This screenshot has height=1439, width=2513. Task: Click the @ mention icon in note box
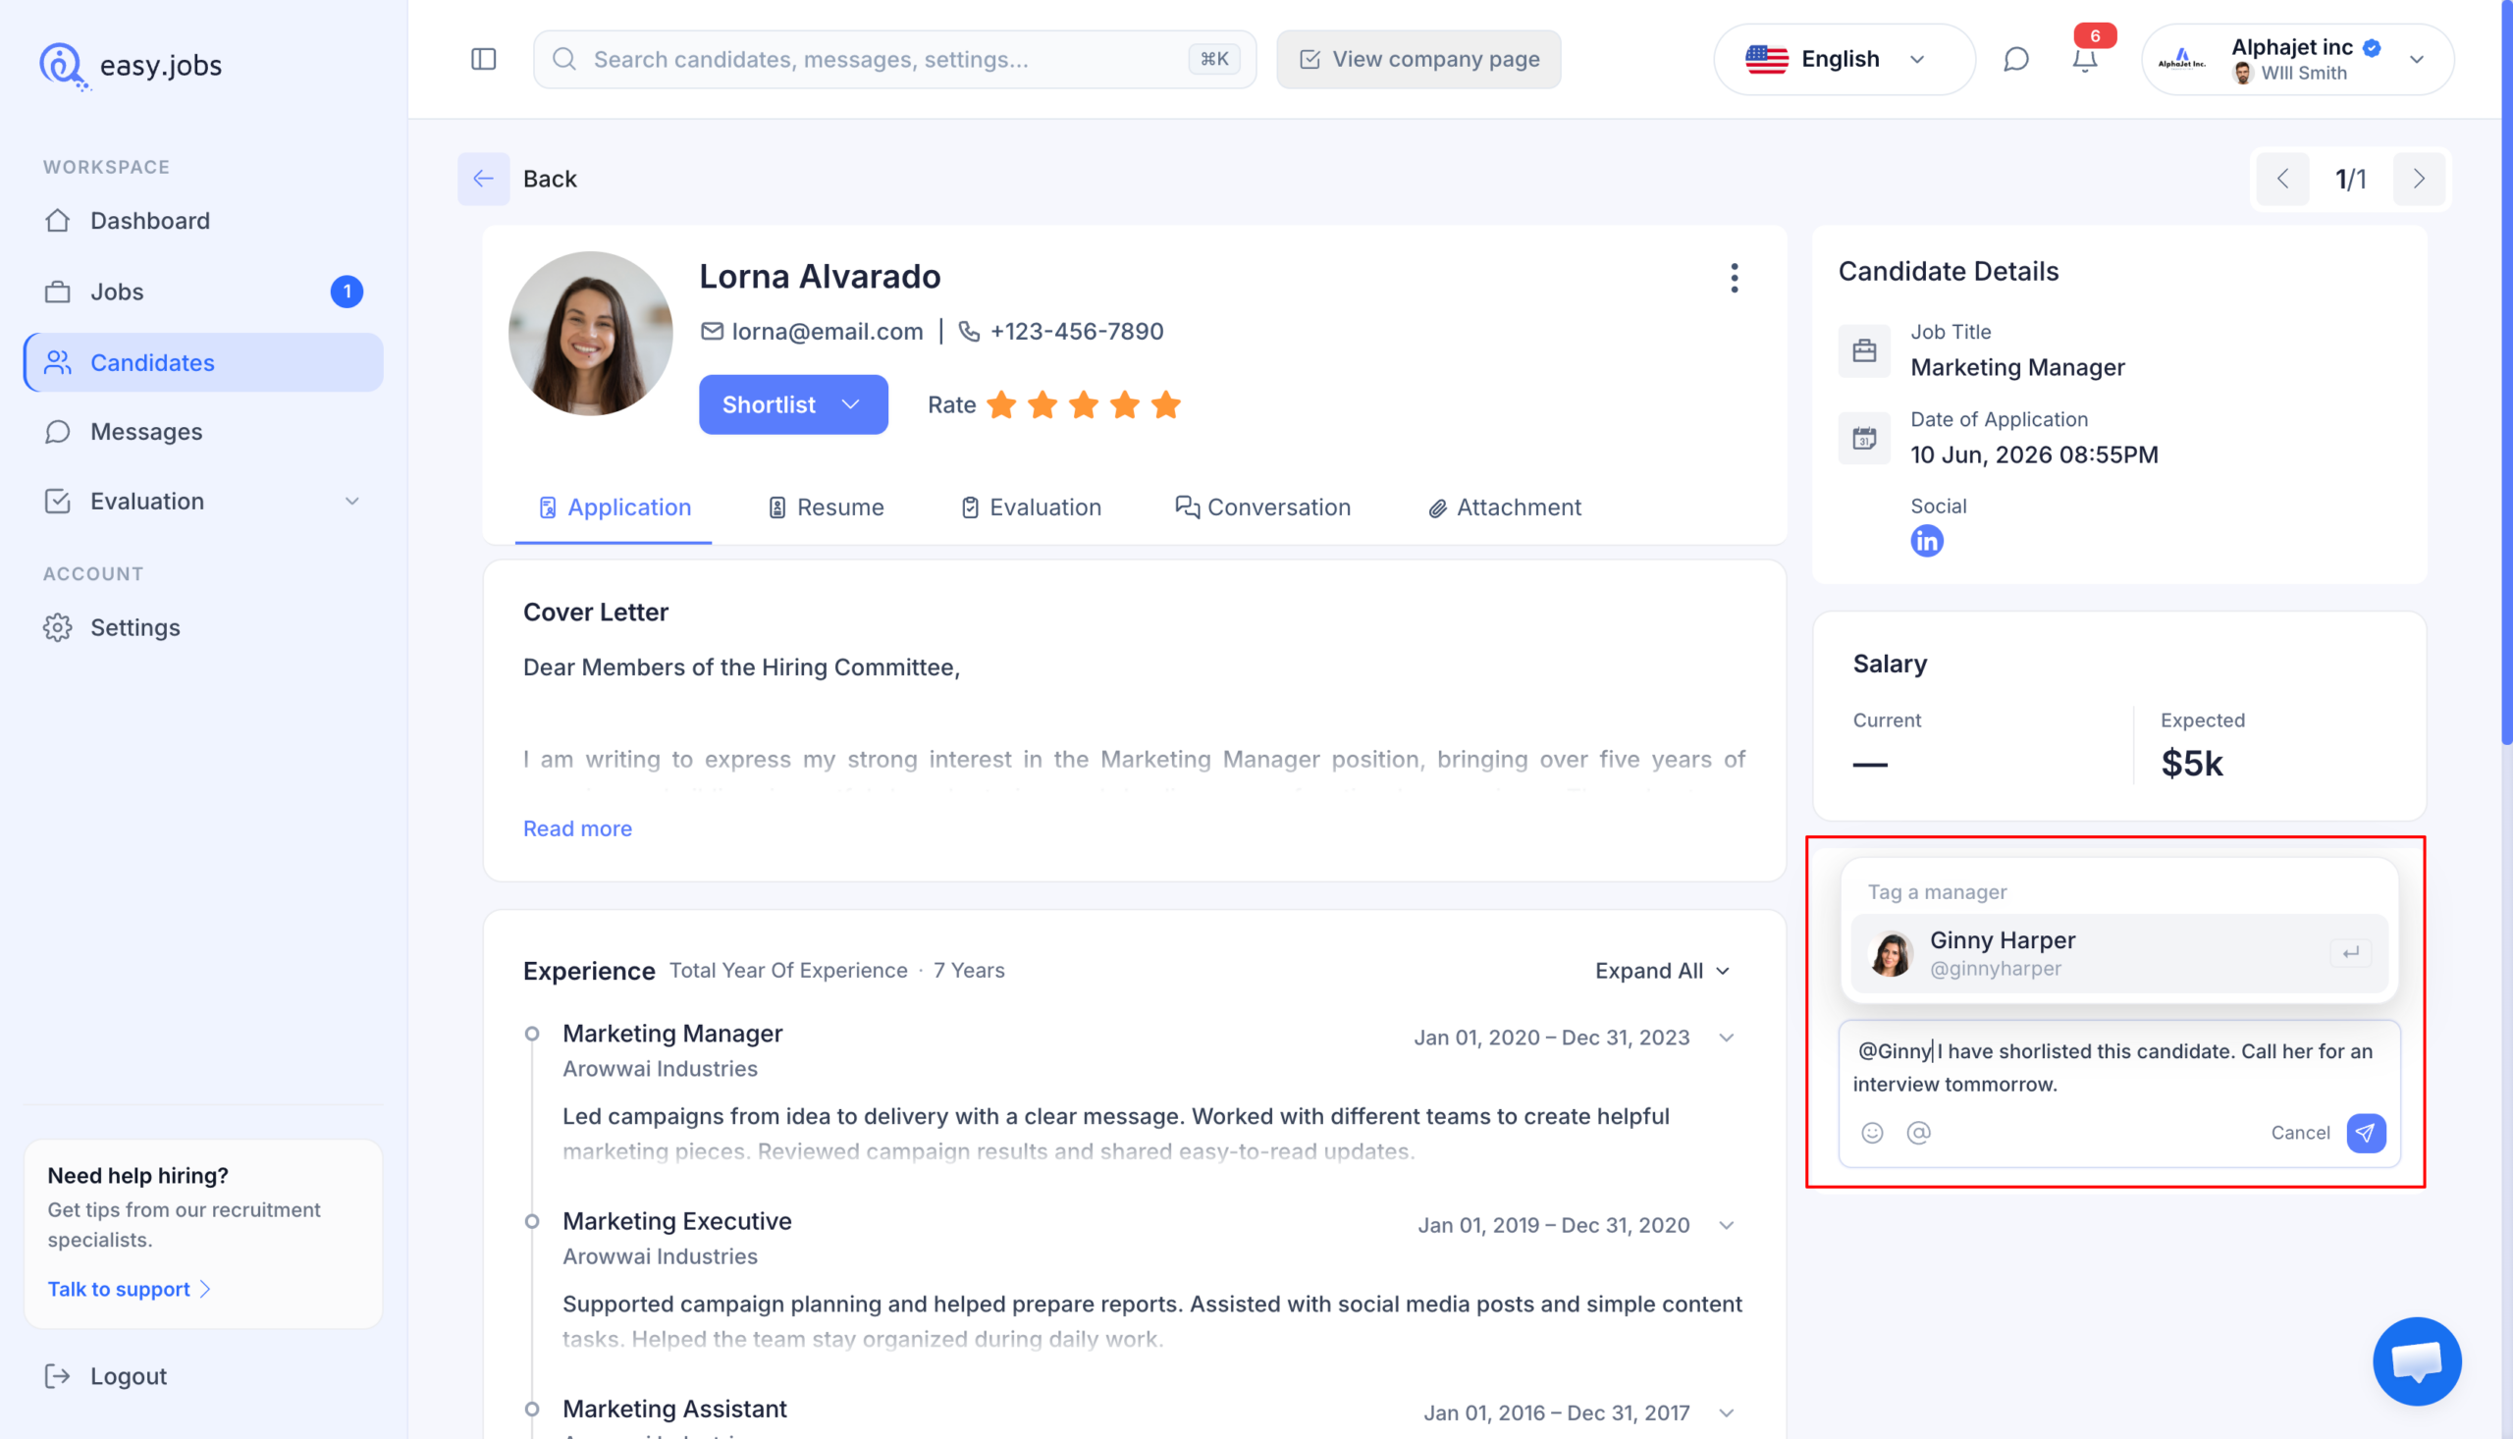point(1918,1133)
